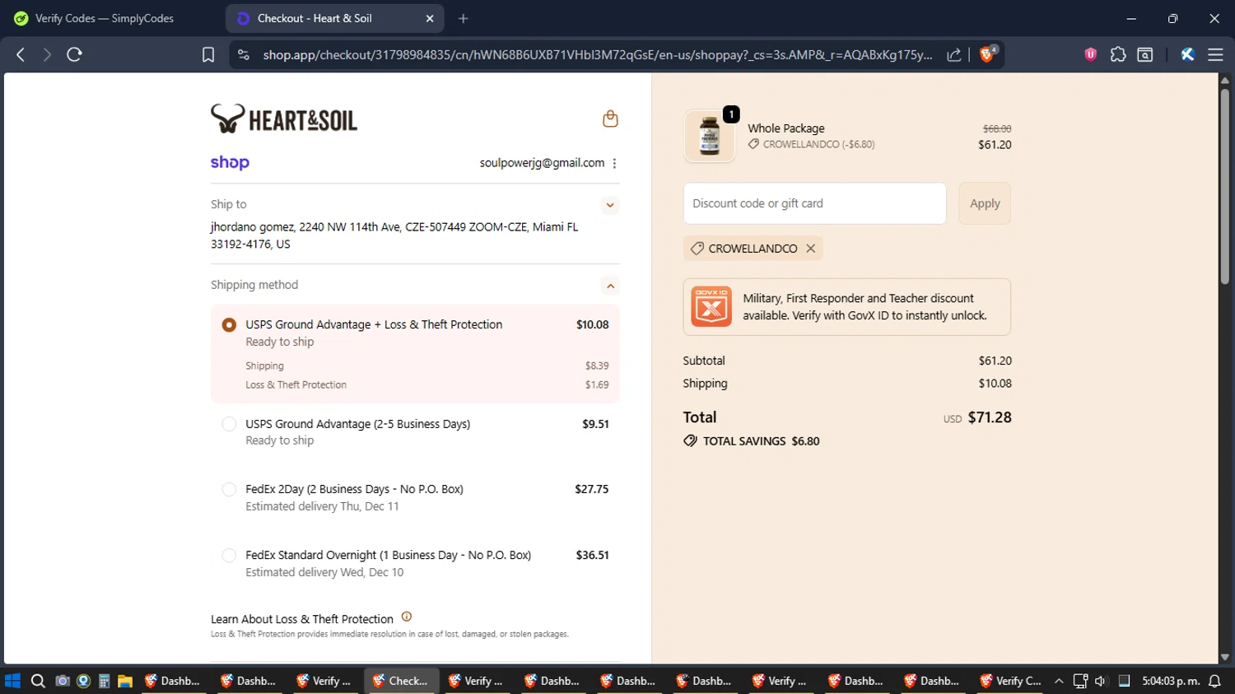Click the soulpowerjg@gmail.com email
The width and height of the screenshot is (1235, 694).
coord(542,163)
